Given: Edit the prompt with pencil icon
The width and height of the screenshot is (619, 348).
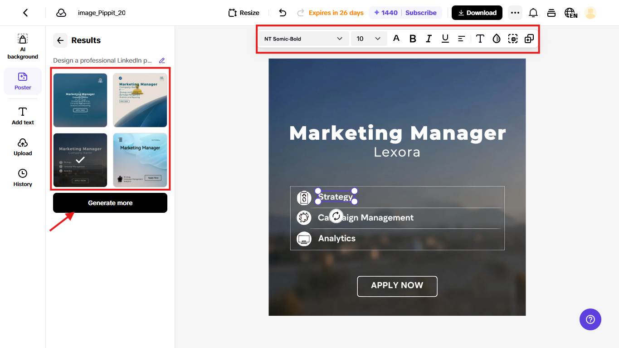Looking at the screenshot, I should (x=162, y=60).
